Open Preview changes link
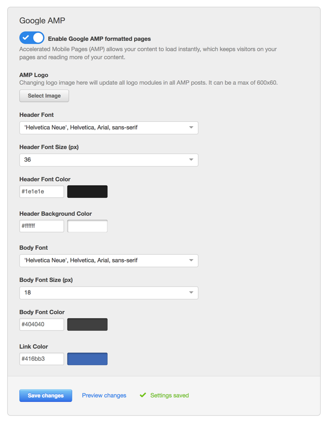 click(x=104, y=395)
